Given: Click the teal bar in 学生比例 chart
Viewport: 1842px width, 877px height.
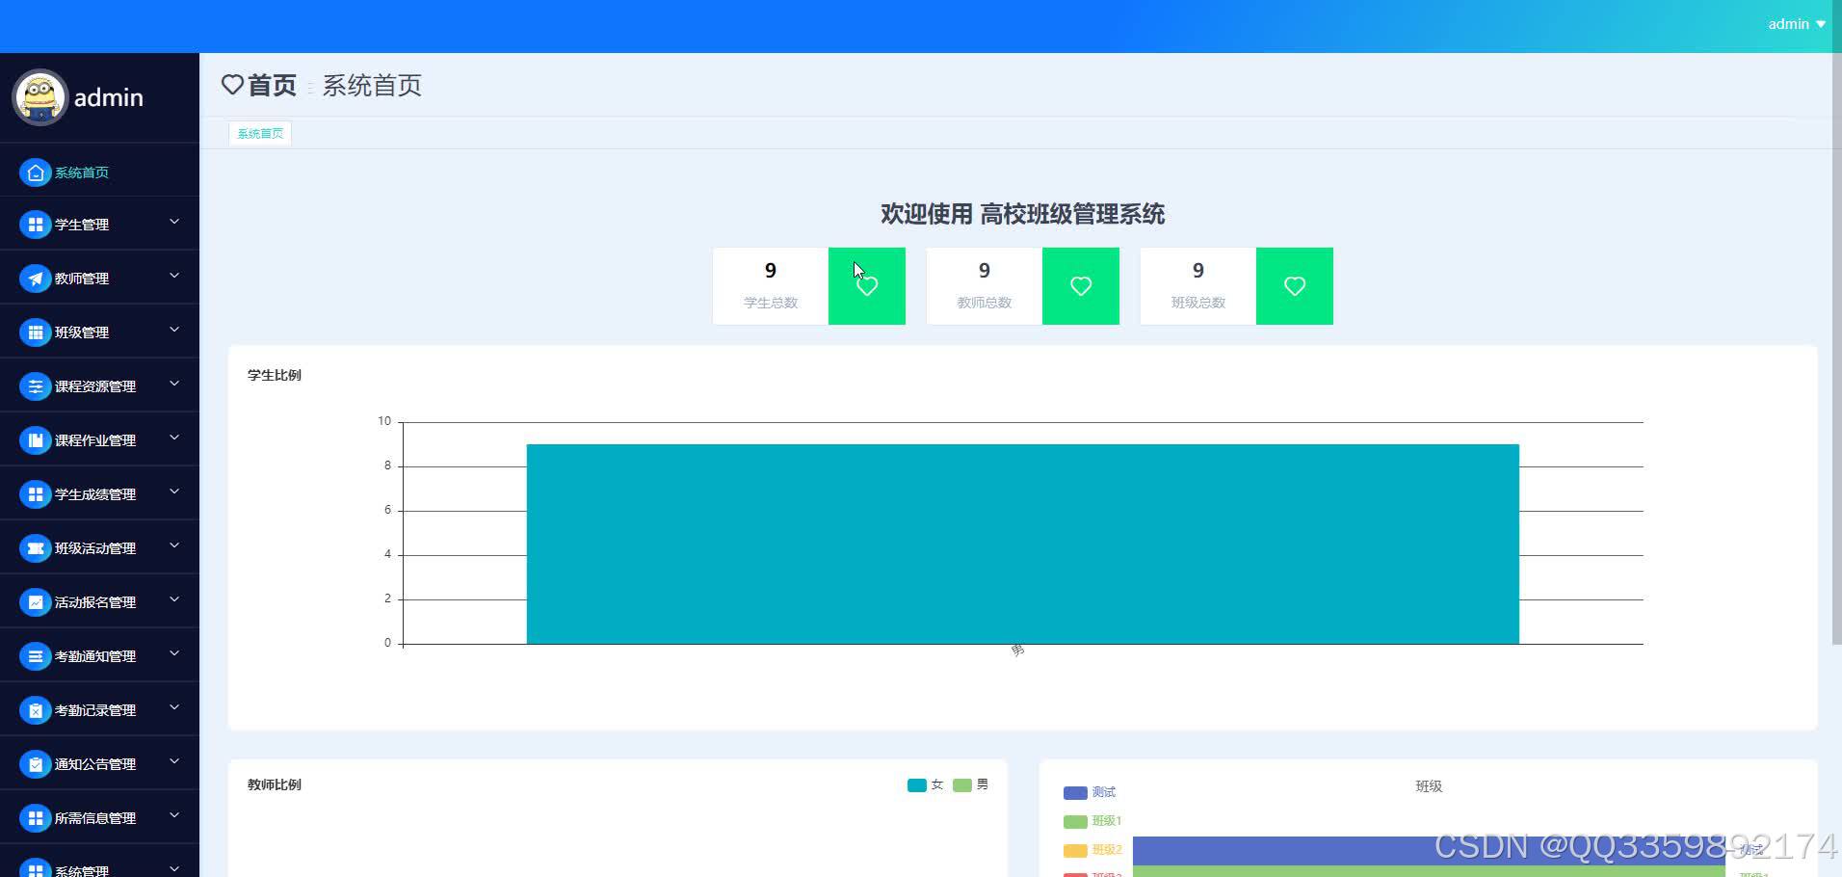Looking at the screenshot, I should [x=1023, y=544].
